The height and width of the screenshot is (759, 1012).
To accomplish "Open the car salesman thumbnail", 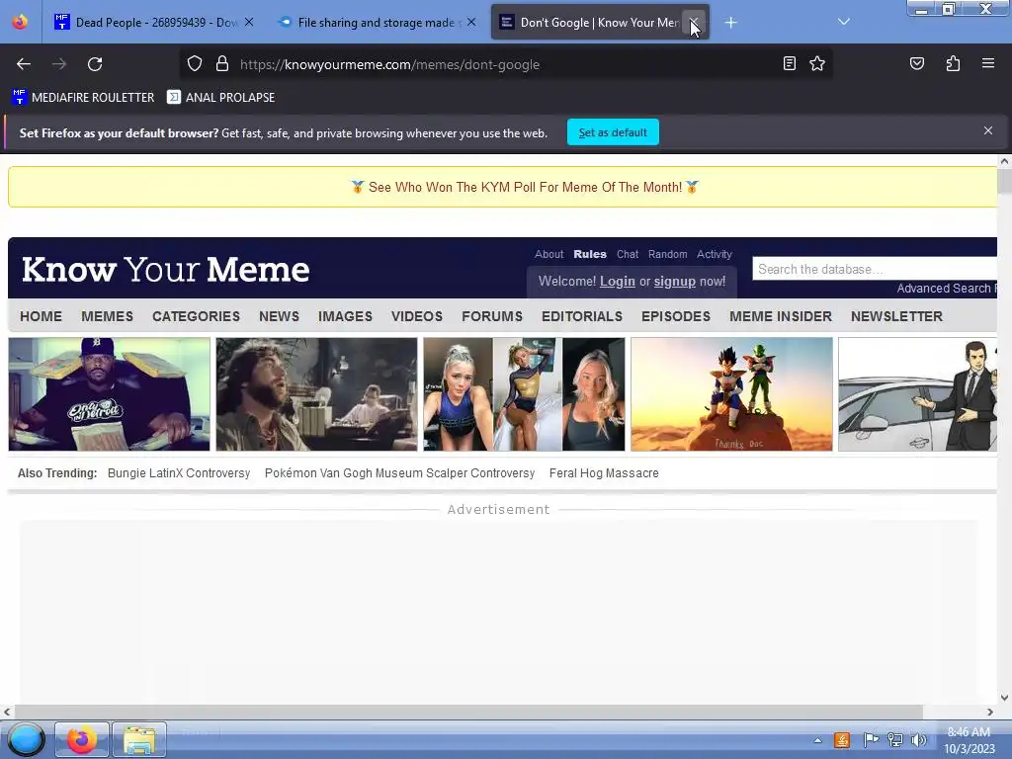I will pyautogui.click(x=917, y=394).
